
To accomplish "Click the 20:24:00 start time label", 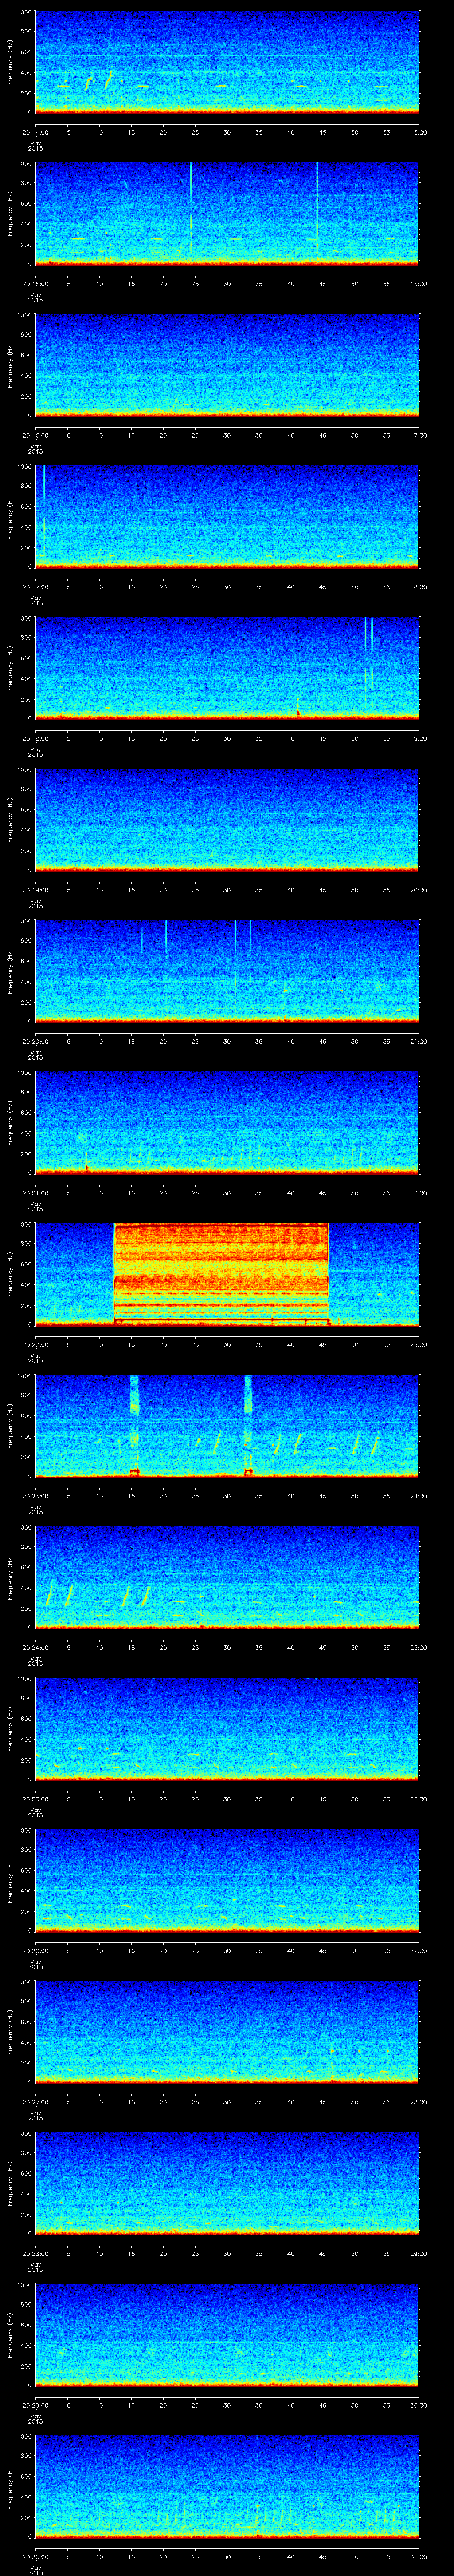I will click(35, 1647).
